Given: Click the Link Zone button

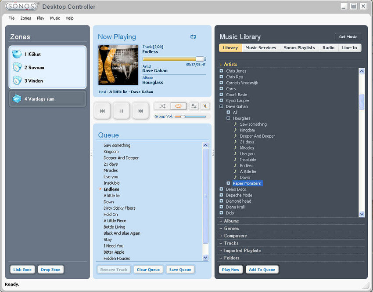Looking at the screenshot, I should [22, 270].
